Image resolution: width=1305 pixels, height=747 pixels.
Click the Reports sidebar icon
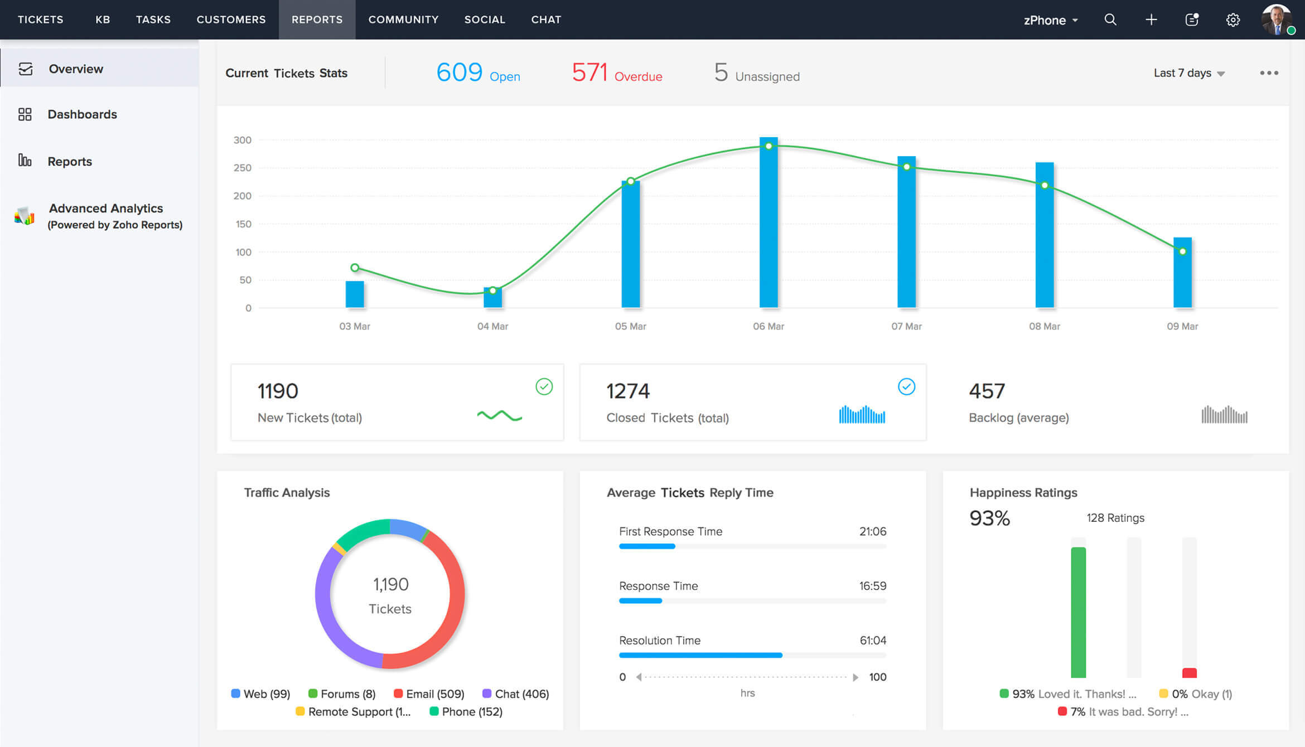(23, 161)
